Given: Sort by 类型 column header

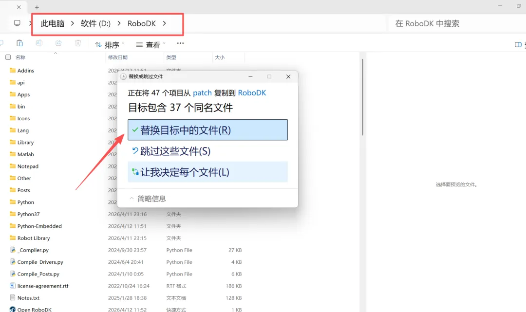Looking at the screenshot, I should pyautogui.click(x=171, y=57).
